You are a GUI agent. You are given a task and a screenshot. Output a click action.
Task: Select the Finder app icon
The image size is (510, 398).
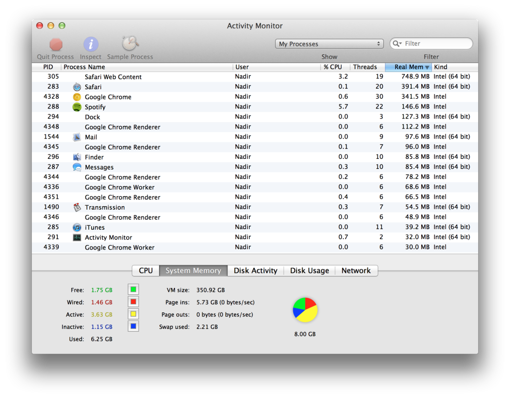point(77,157)
